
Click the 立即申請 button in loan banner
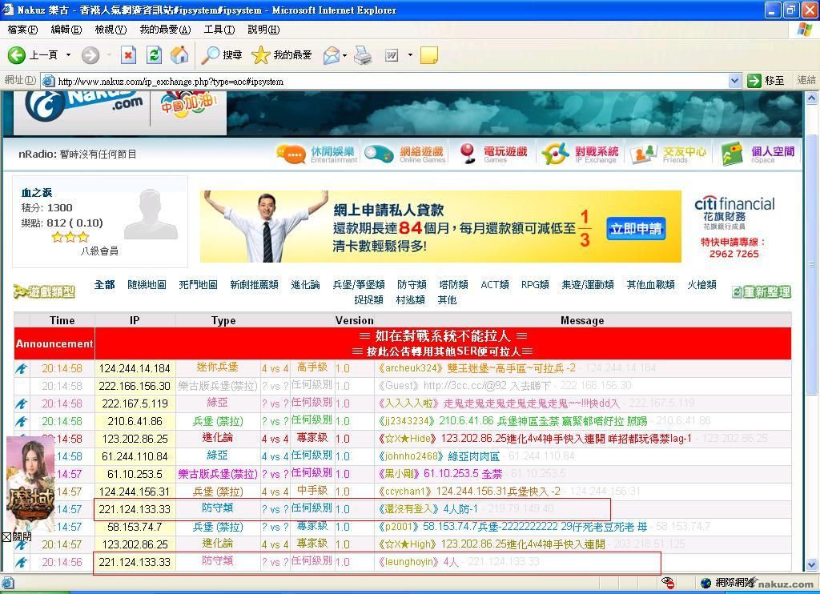636,228
